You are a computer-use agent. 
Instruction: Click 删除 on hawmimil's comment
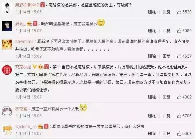152,56
